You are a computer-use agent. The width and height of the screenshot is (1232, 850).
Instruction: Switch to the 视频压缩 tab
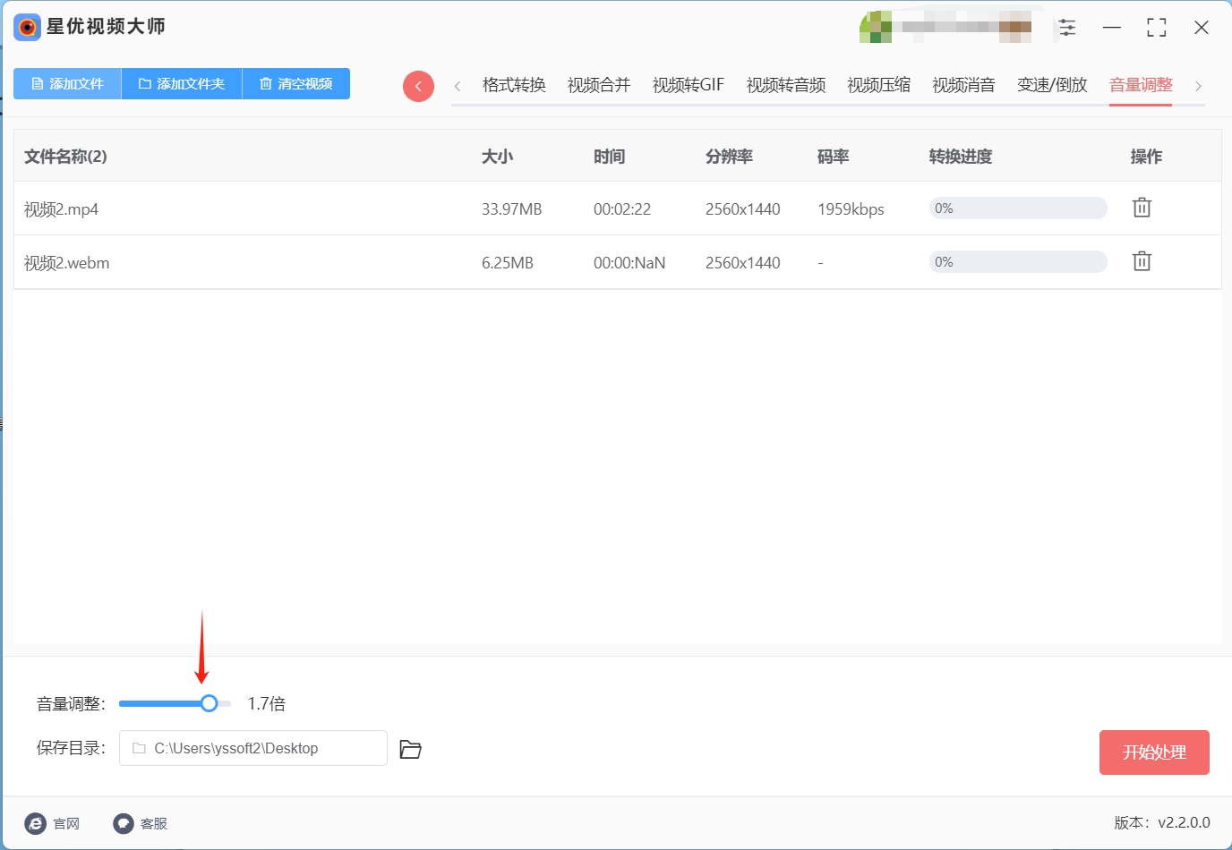pos(879,85)
